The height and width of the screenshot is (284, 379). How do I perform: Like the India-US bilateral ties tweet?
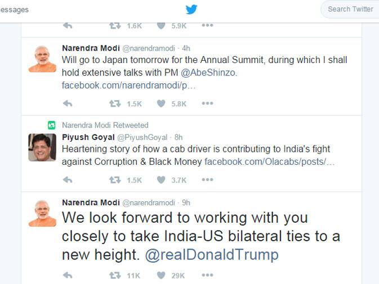pos(161,275)
